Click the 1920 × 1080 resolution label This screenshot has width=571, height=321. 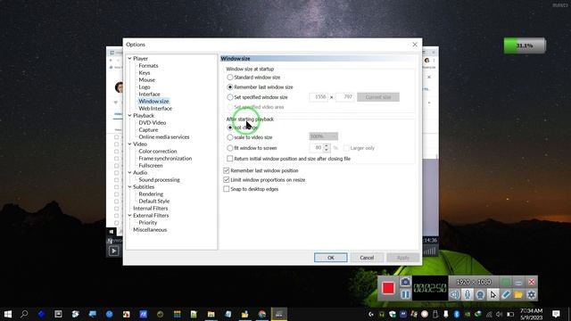click(x=474, y=282)
